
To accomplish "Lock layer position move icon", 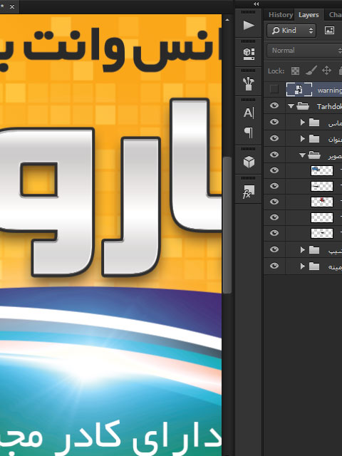I will (x=326, y=71).
